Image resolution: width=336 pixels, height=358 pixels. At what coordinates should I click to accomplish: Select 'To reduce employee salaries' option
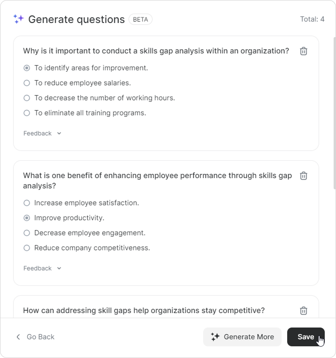tap(27, 83)
